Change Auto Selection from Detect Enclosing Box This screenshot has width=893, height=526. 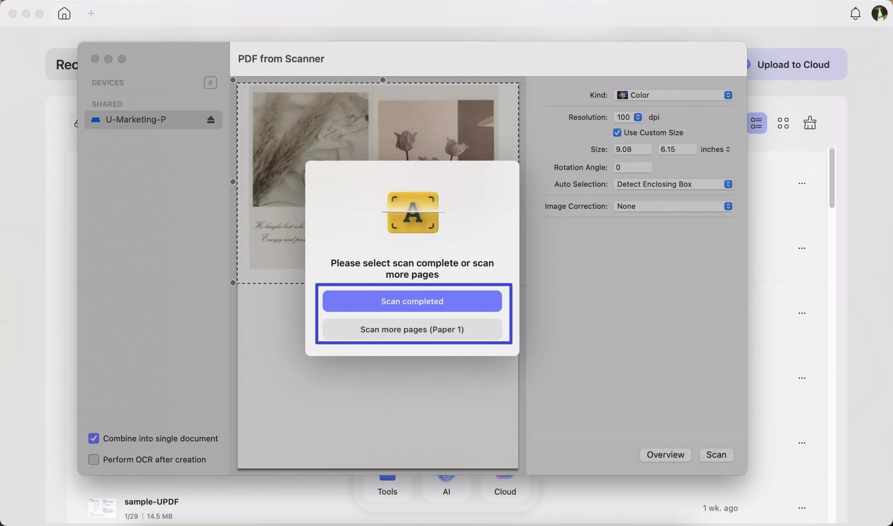point(728,184)
